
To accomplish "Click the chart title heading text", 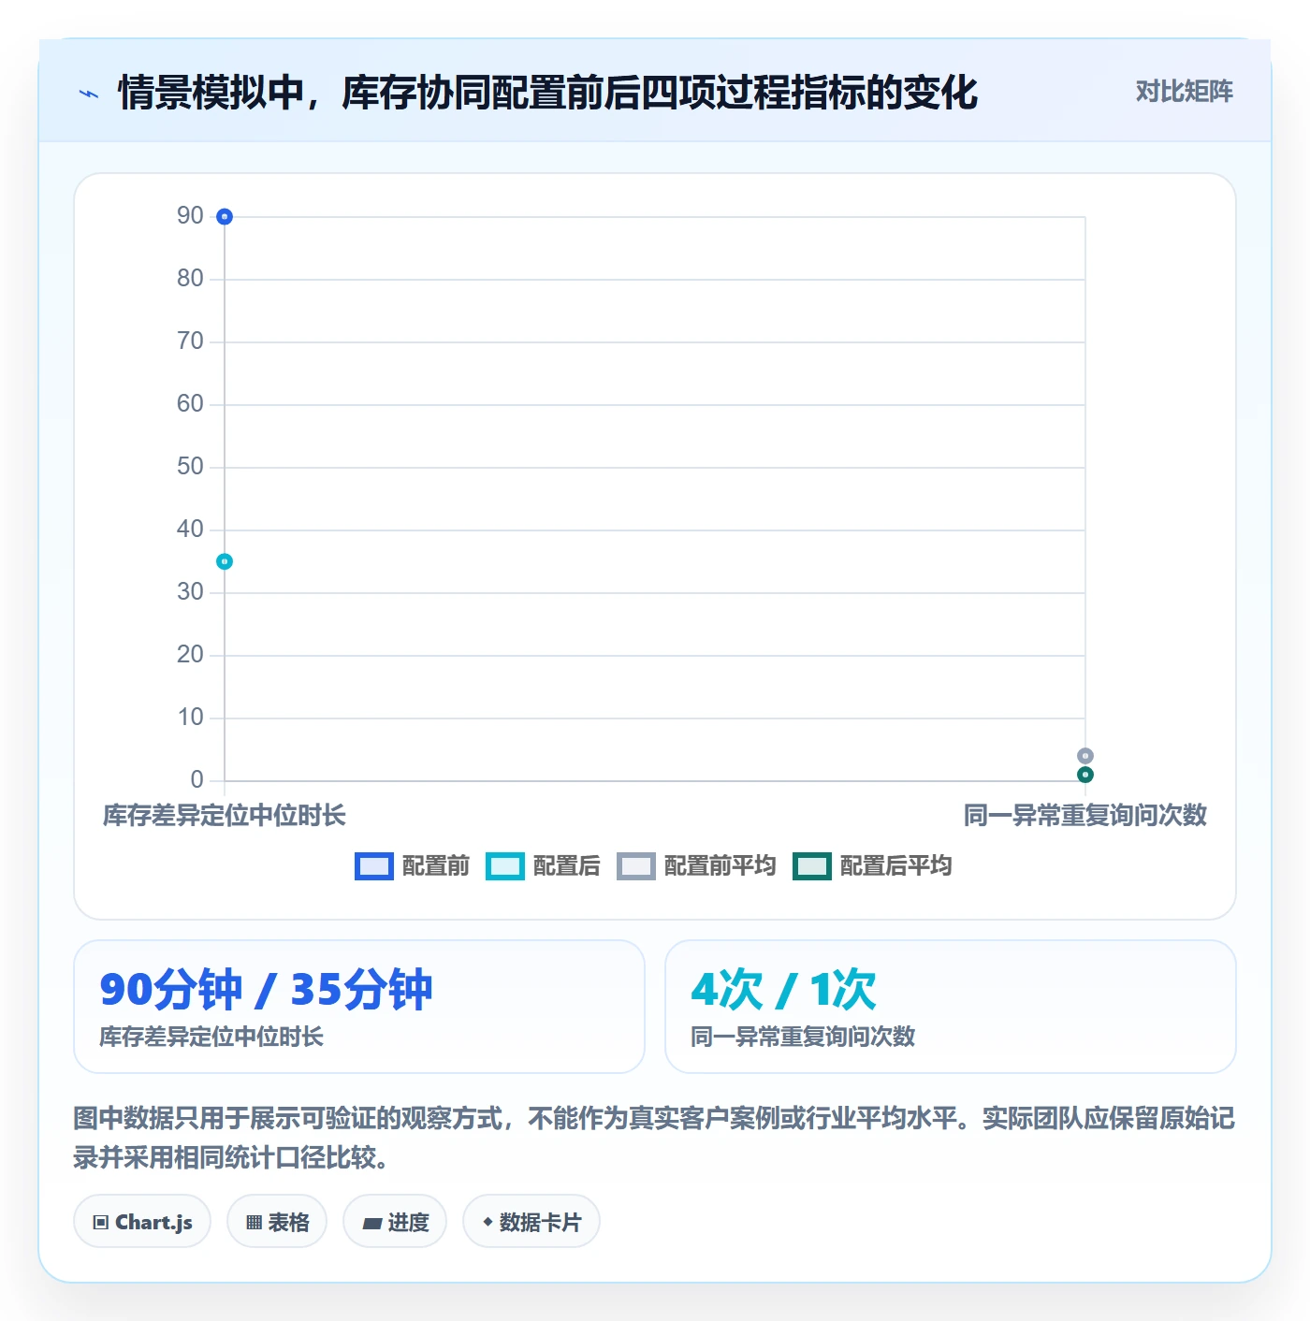I will [x=547, y=93].
